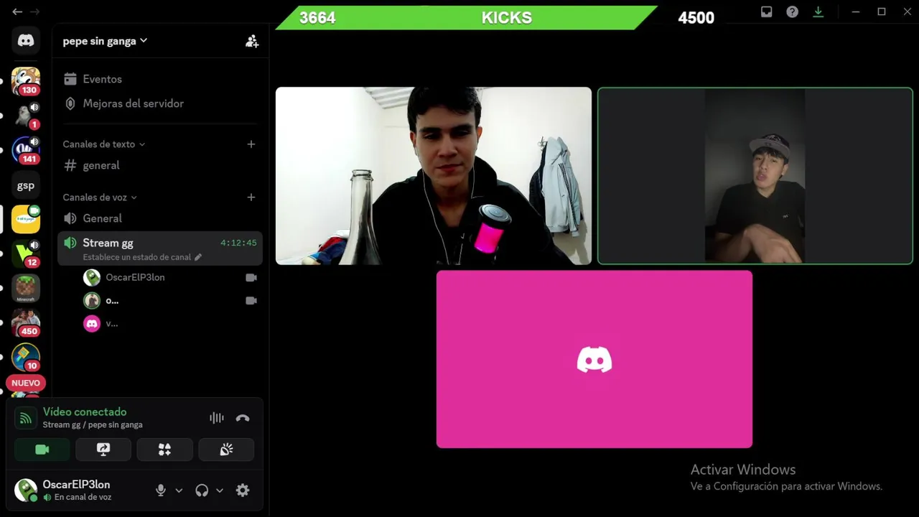Click Establece un estado de canal
Image resolution: width=919 pixels, height=517 pixels.
click(x=136, y=257)
